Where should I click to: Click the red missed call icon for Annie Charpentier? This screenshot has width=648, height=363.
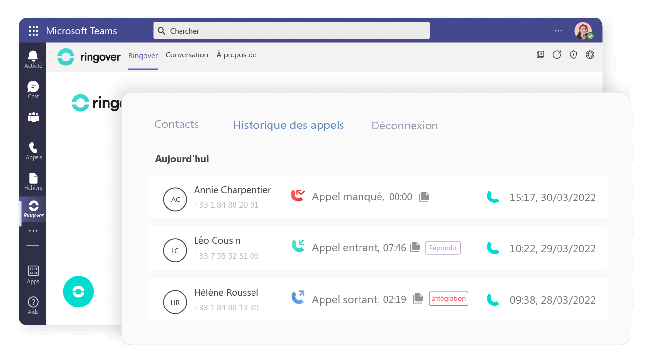tap(298, 196)
